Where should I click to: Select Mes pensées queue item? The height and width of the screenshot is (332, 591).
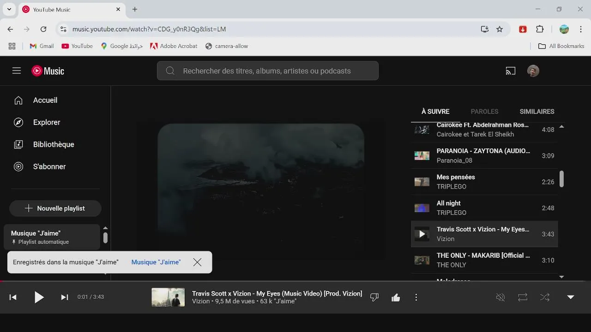pyautogui.click(x=484, y=182)
